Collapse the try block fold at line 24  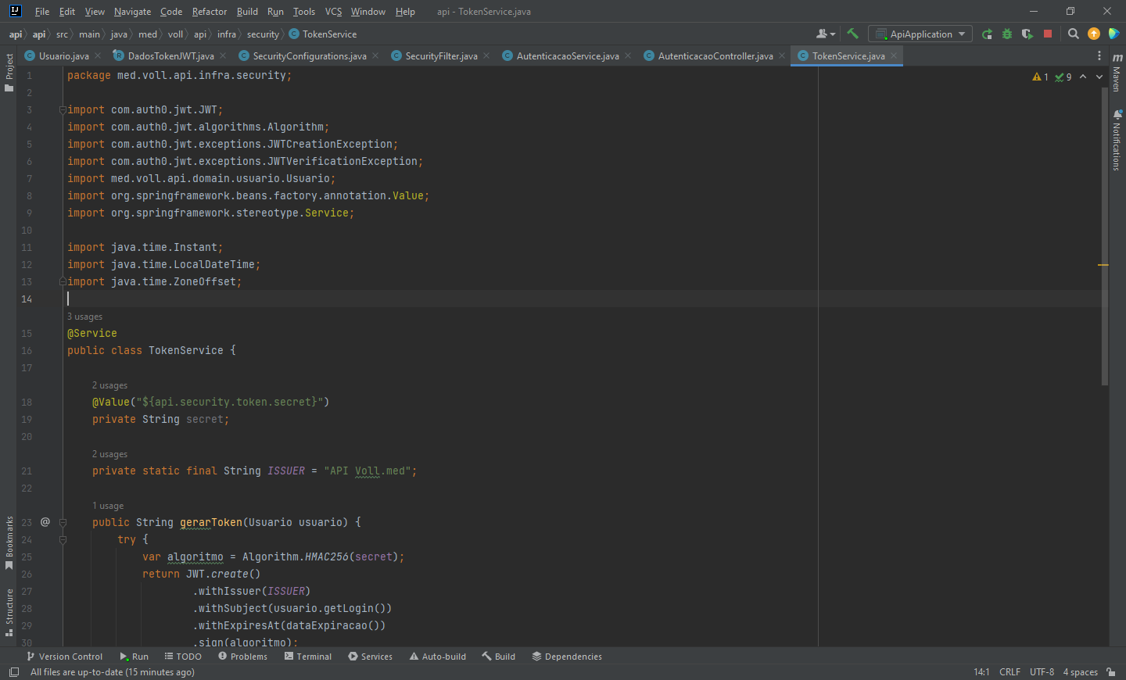[x=63, y=539]
